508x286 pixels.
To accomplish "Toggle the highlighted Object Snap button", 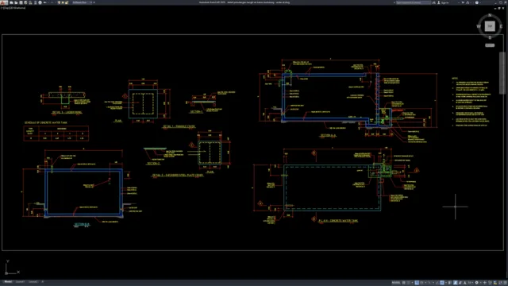I will pyautogui.click(x=442, y=283).
